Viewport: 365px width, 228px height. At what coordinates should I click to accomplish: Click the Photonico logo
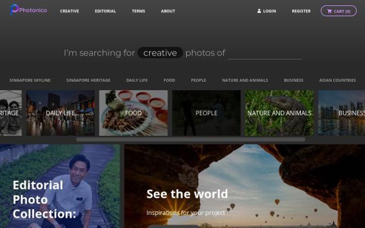(x=29, y=10)
